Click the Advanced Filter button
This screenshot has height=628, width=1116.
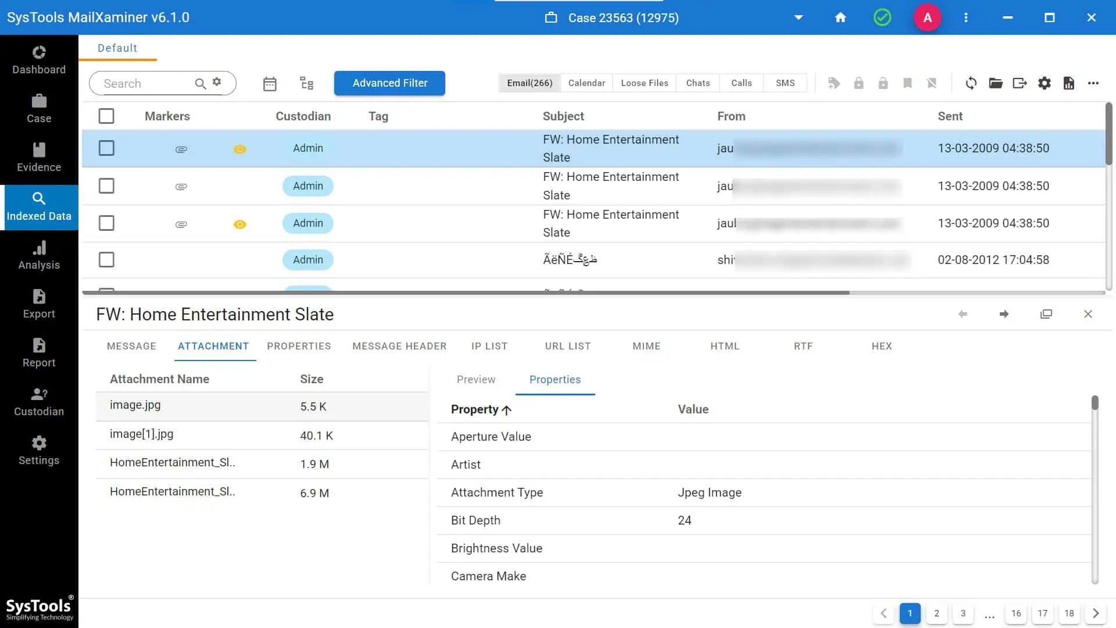[x=389, y=83]
